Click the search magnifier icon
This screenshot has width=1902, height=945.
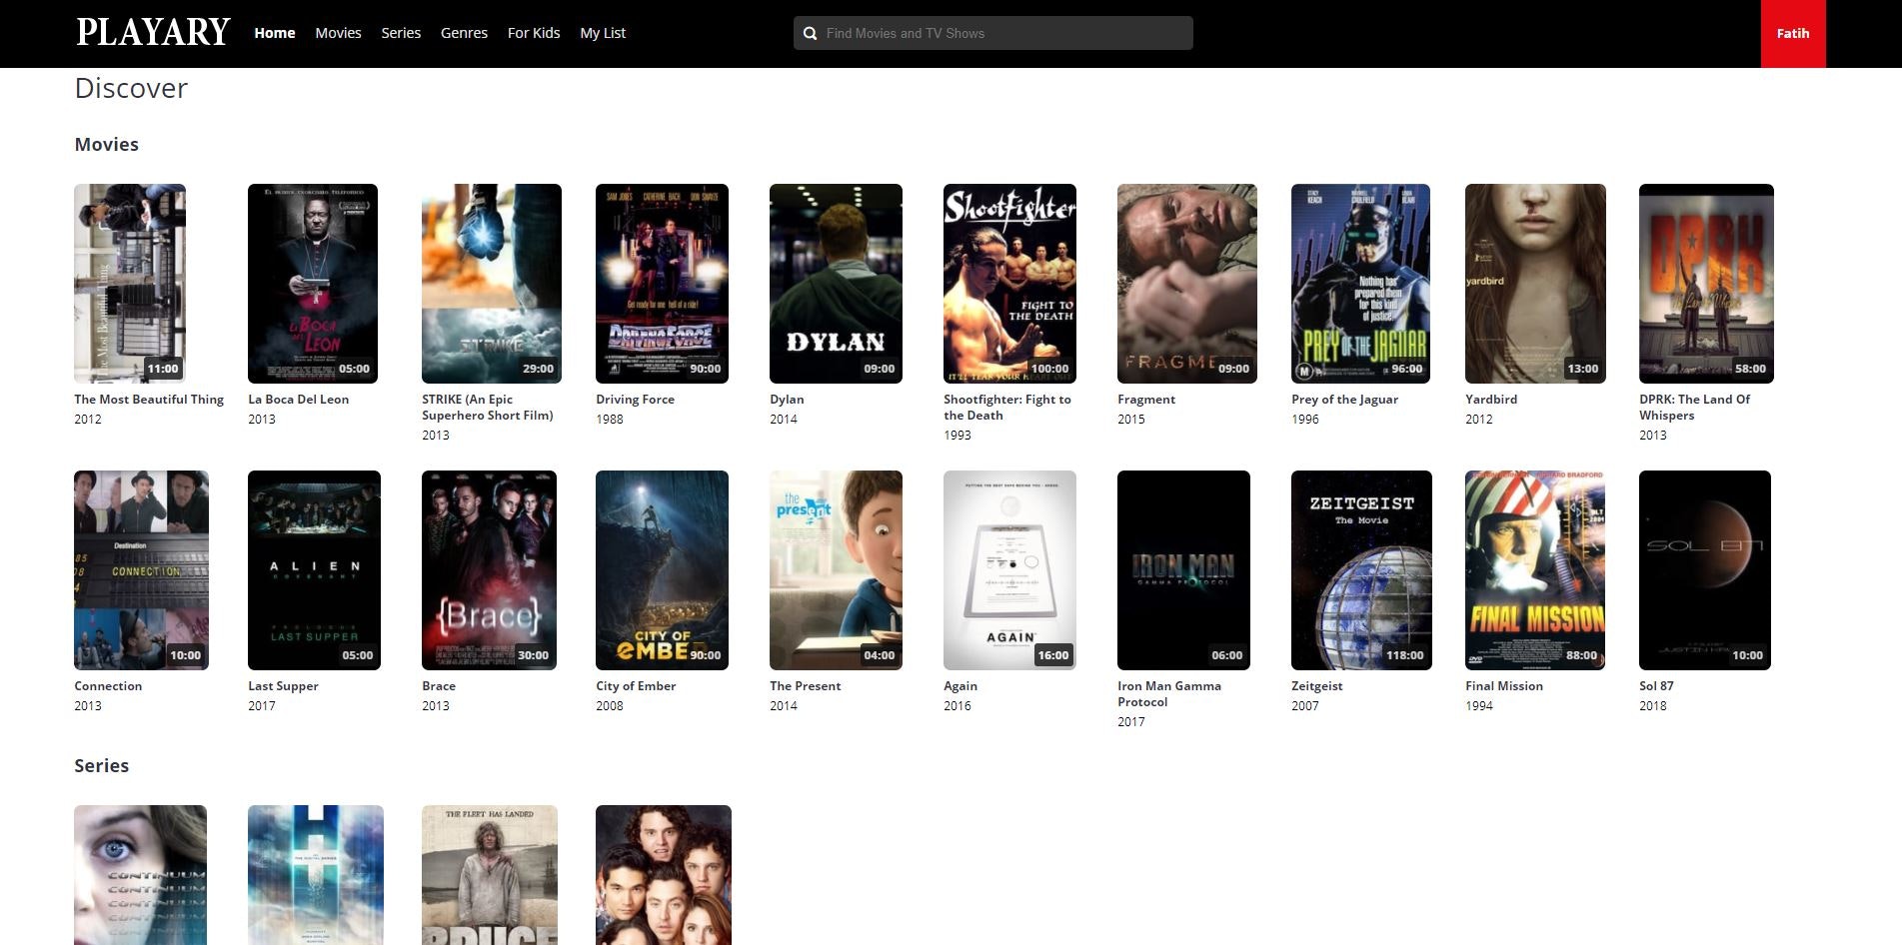[810, 33]
